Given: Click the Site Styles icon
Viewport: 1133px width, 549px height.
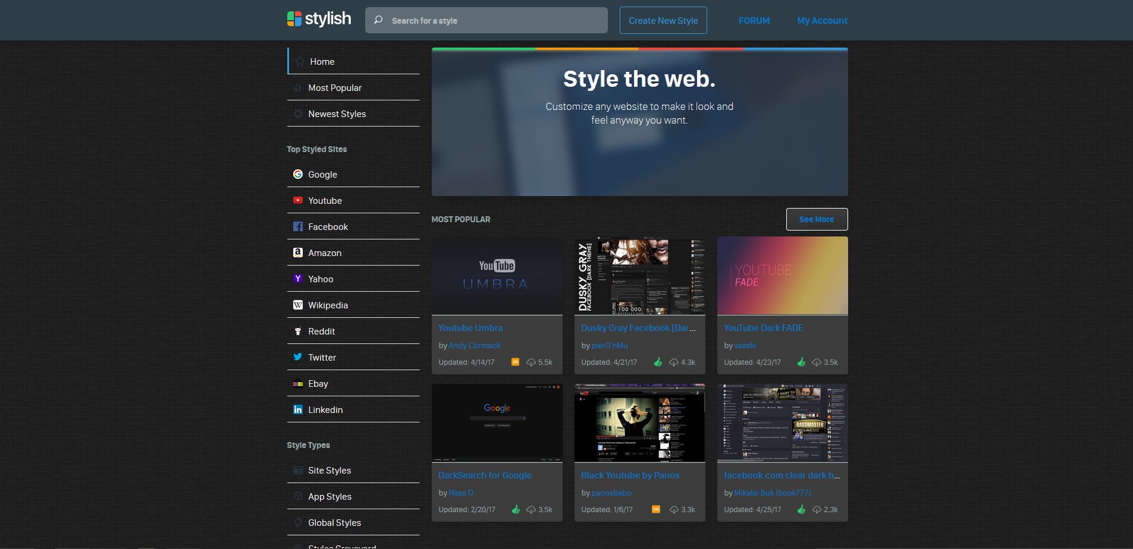Looking at the screenshot, I should coord(298,470).
